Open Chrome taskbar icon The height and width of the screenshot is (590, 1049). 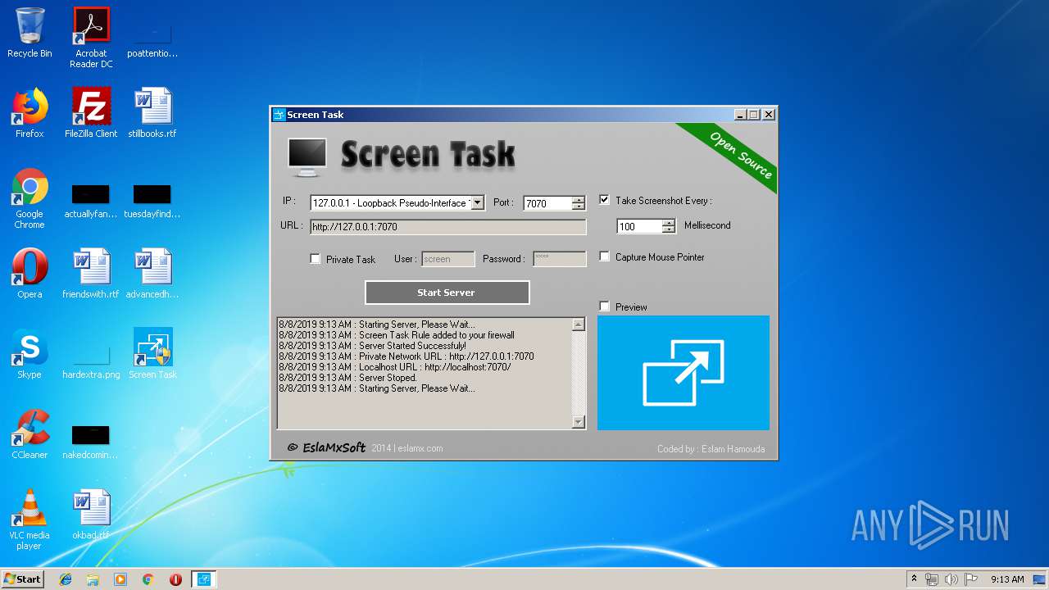point(148,579)
